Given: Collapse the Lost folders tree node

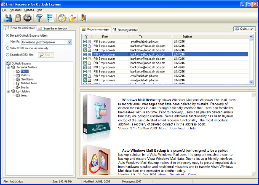Looking at the screenshot, I should (9, 91).
